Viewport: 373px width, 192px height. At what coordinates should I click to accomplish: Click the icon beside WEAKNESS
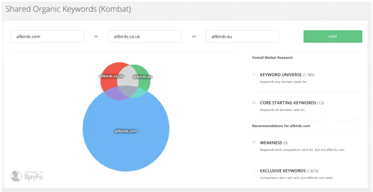pyautogui.click(x=254, y=142)
